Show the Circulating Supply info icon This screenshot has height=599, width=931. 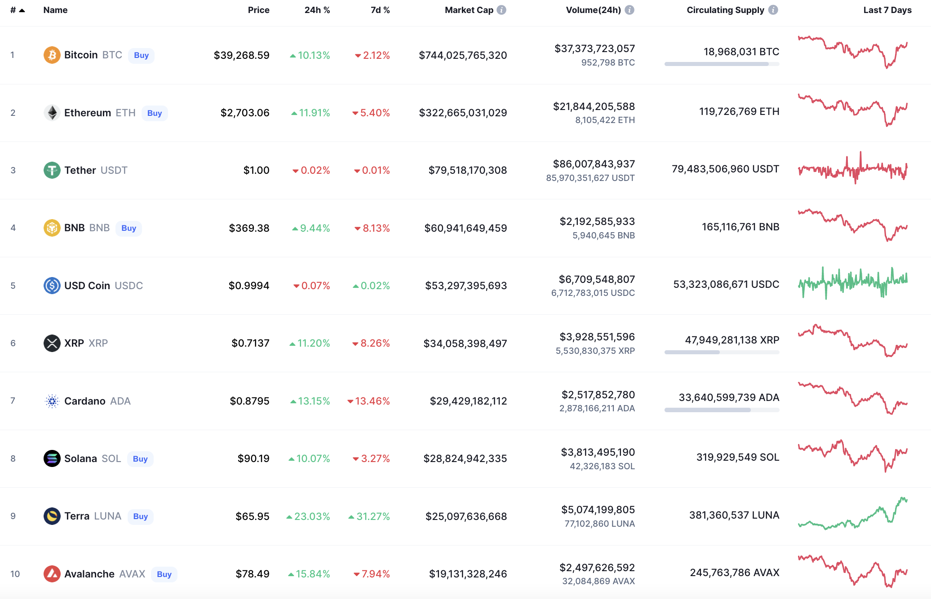(x=773, y=10)
